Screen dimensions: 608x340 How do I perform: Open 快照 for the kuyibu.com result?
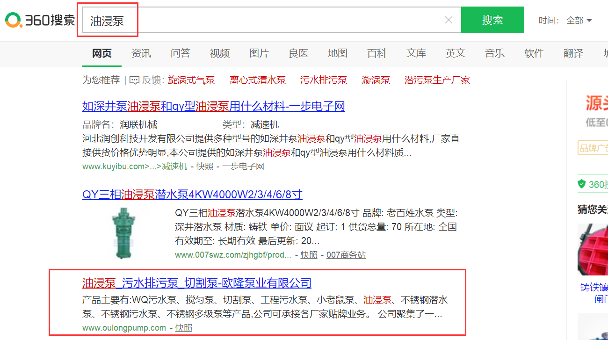point(204,166)
